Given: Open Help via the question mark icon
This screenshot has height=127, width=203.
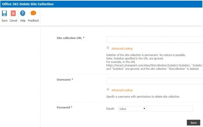Looking at the screenshot, I should [23, 13].
